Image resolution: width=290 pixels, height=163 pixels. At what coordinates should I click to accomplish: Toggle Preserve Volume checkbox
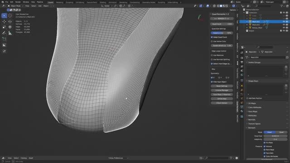pyautogui.click(x=265, y=146)
